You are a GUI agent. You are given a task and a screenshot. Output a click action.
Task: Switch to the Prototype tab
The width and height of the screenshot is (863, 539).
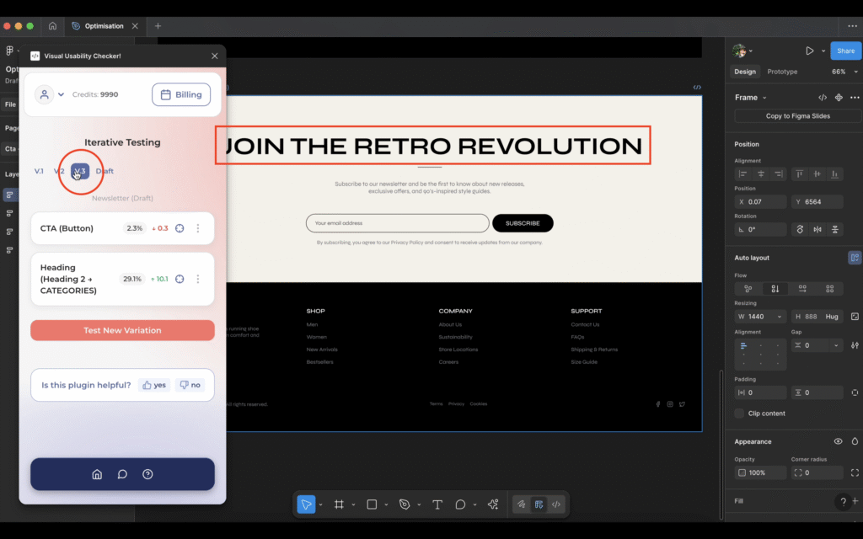[x=782, y=72]
